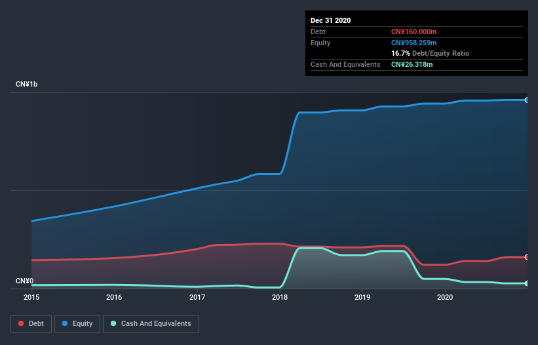Click the Cash And Equivalents tooltip label
The image size is (538, 345).
coord(345,64)
